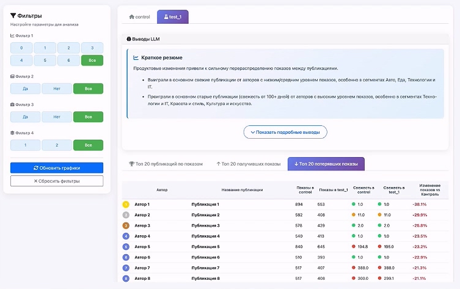Click the layers icon next to Фильтр 4
The width and height of the screenshot is (460, 289).
click(x=12, y=133)
